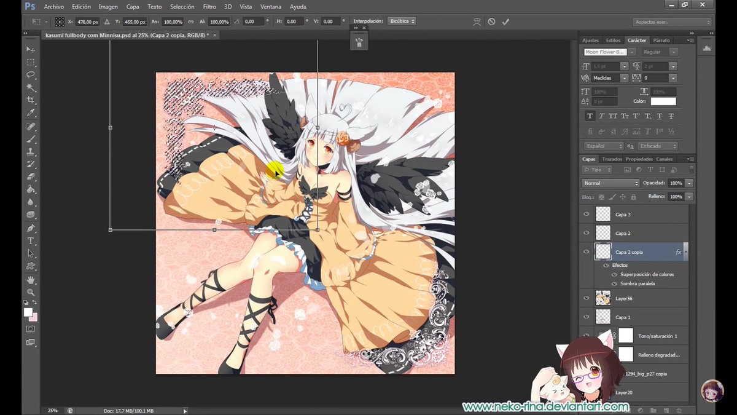The height and width of the screenshot is (415, 737).
Task: Open the Relleno value dropdown arrow
Action: [690, 197]
